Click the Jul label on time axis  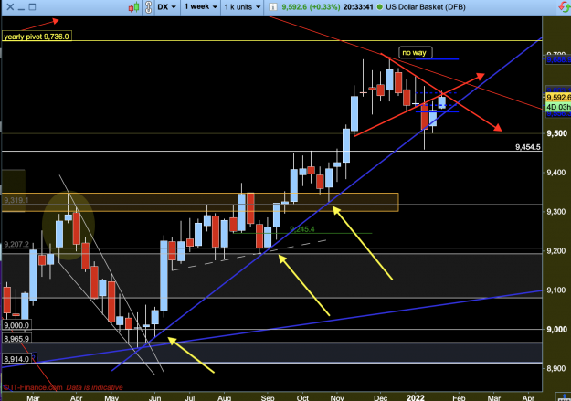tap(190, 397)
